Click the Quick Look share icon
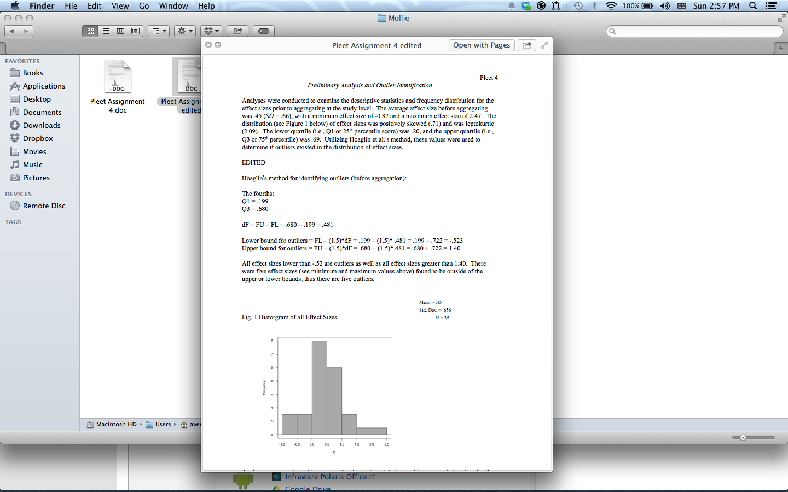The height and width of the screenshot is (492, 788). tap(527, 45)
